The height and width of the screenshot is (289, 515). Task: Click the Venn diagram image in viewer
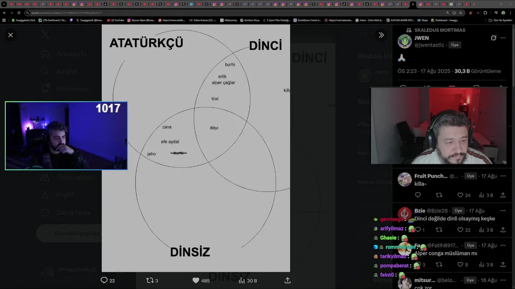pos(196,148)
